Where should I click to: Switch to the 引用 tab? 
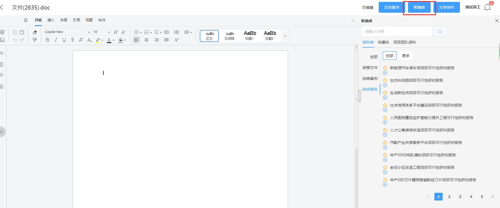click(76, 20)
